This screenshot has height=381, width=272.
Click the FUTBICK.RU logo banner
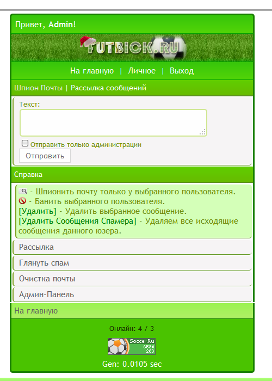pyautogui.click(x=132, y=48)
